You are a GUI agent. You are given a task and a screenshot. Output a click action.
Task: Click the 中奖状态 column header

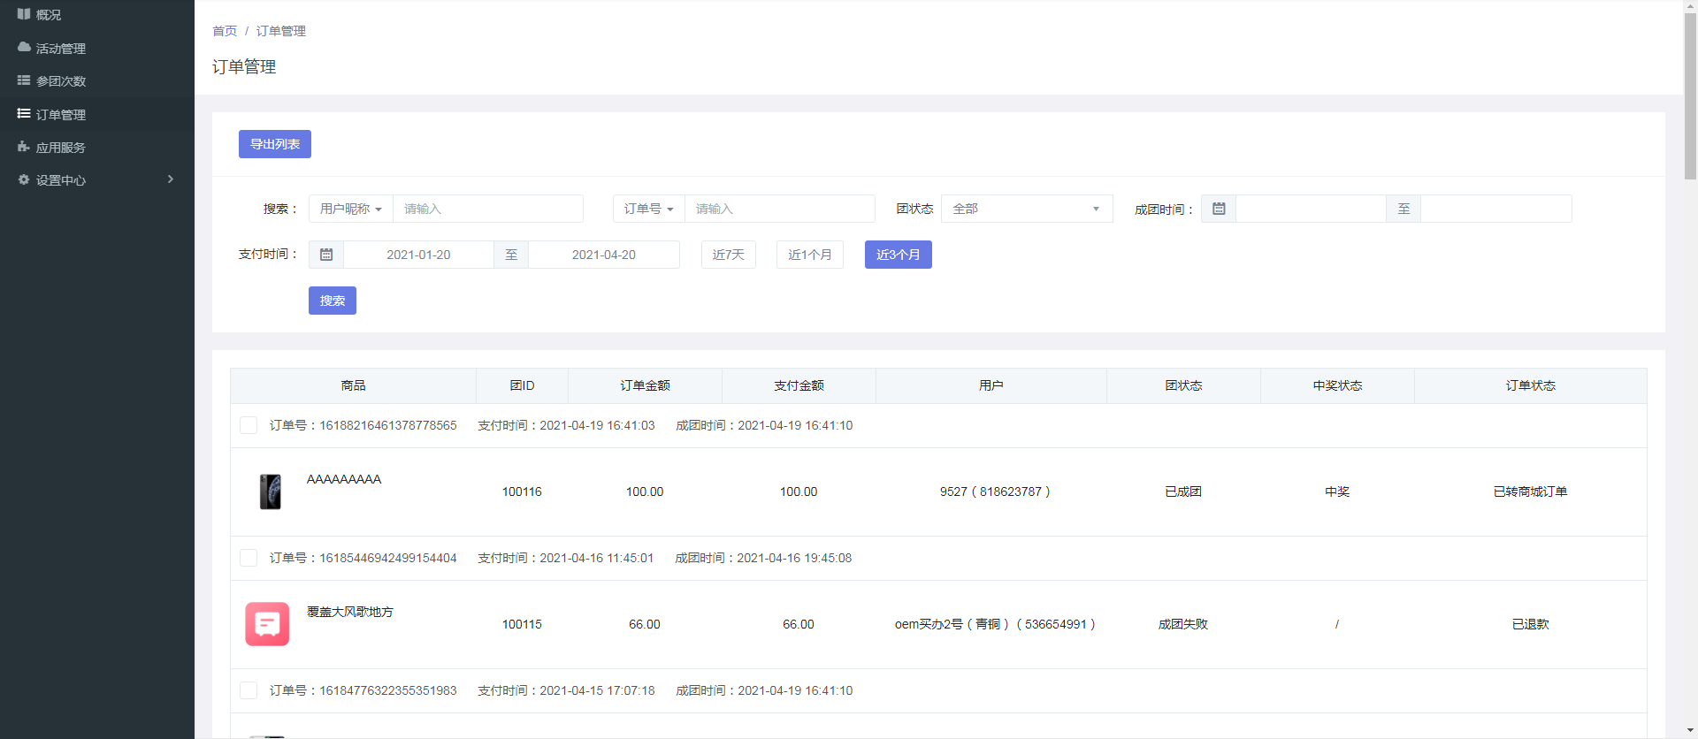[x=1337, y=385]
